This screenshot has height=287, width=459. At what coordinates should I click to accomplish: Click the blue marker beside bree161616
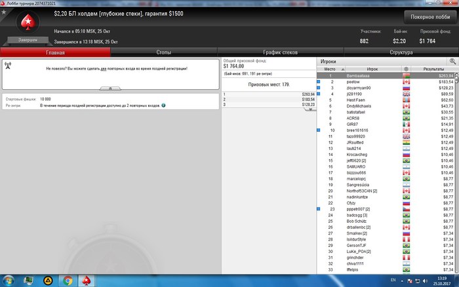pos(319,130)
